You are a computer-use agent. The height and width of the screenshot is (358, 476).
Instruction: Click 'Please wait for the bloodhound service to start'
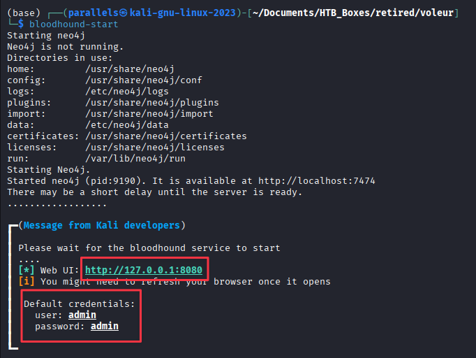tap(149, 248)
